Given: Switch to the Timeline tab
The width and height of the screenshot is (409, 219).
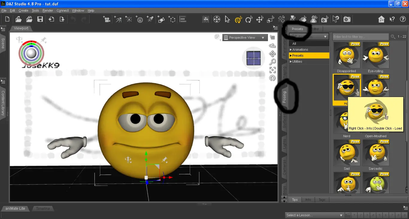Looking at the screenshot, I should click(x=43, y=209).
